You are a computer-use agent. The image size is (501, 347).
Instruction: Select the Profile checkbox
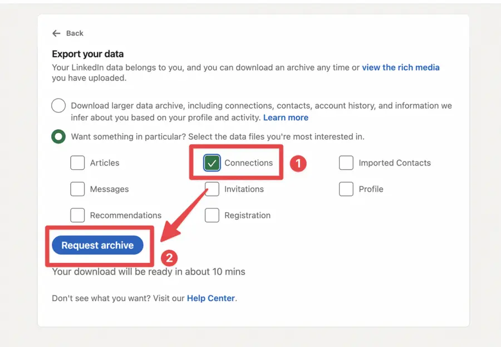(x=346, y=189)
